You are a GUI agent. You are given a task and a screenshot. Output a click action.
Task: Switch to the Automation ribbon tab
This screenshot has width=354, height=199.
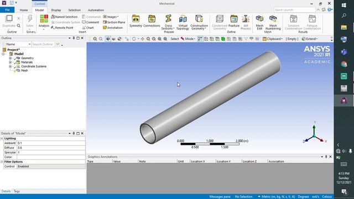click(96, 10)
